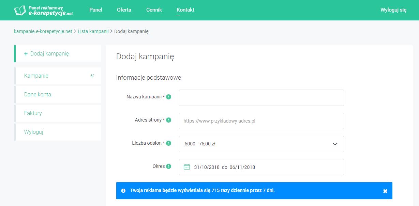The image size is (419, 206).
Task: Click info icon beside Okres label
Action: (x=169, y=167)
